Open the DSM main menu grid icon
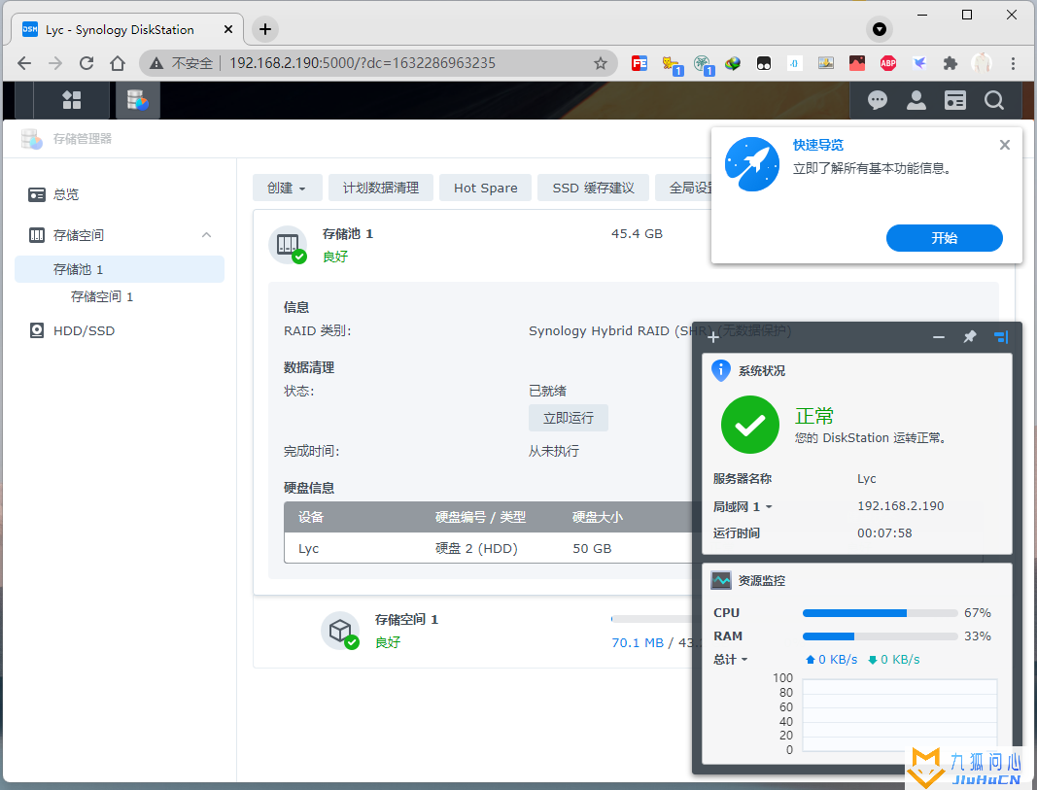1037x790 pixels. point(71,100)
